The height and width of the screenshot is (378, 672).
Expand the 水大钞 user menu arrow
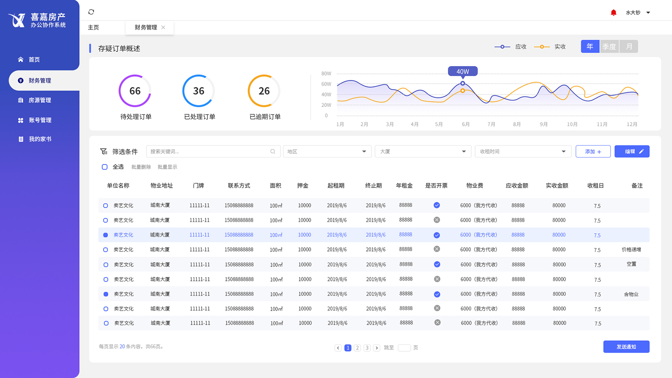pyautogui.click(x=648, y=13)
